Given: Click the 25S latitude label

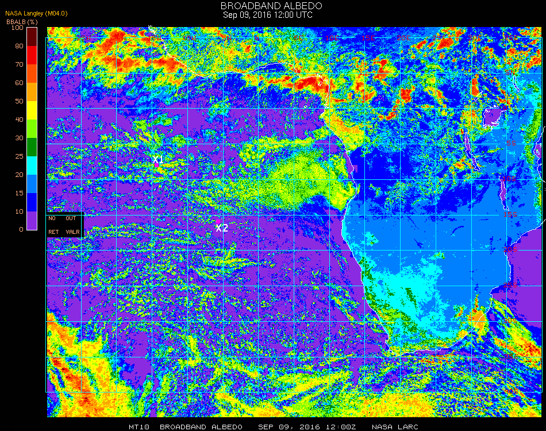Looking at the screenshot, I should pos(510,286).
